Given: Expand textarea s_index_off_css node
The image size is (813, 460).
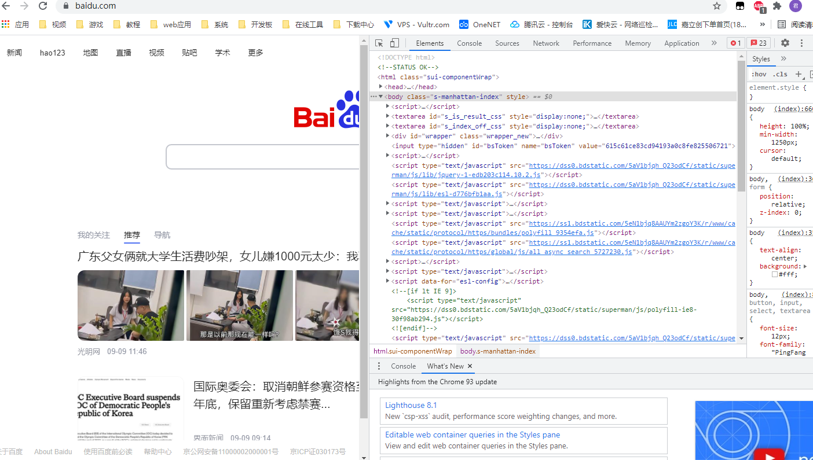Looking at the screenshot, I should [388, 126].
